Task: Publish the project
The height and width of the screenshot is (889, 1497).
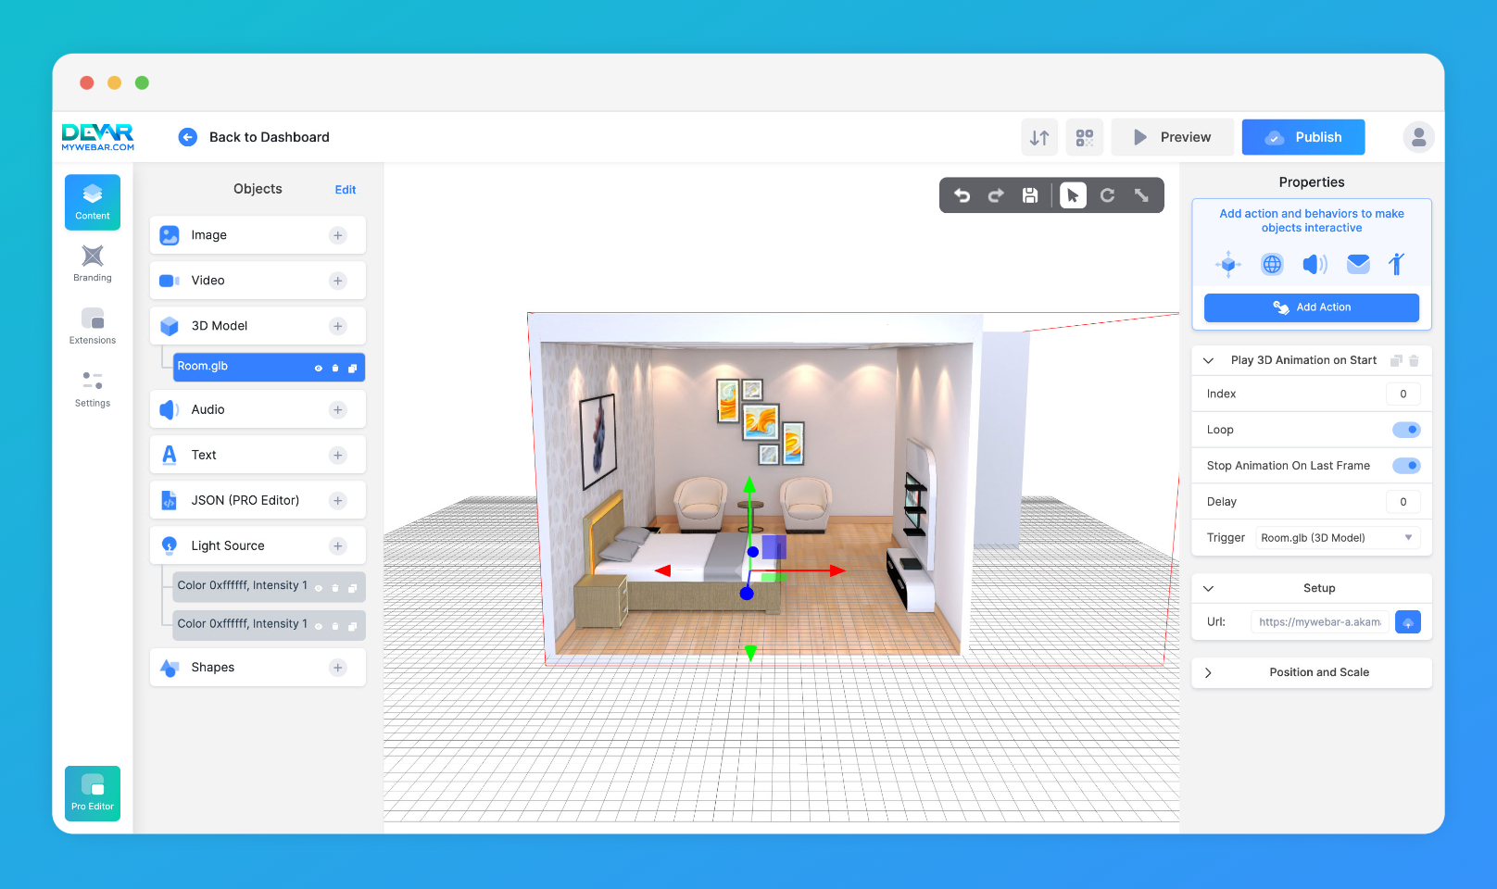Action: pos(1302,137)
